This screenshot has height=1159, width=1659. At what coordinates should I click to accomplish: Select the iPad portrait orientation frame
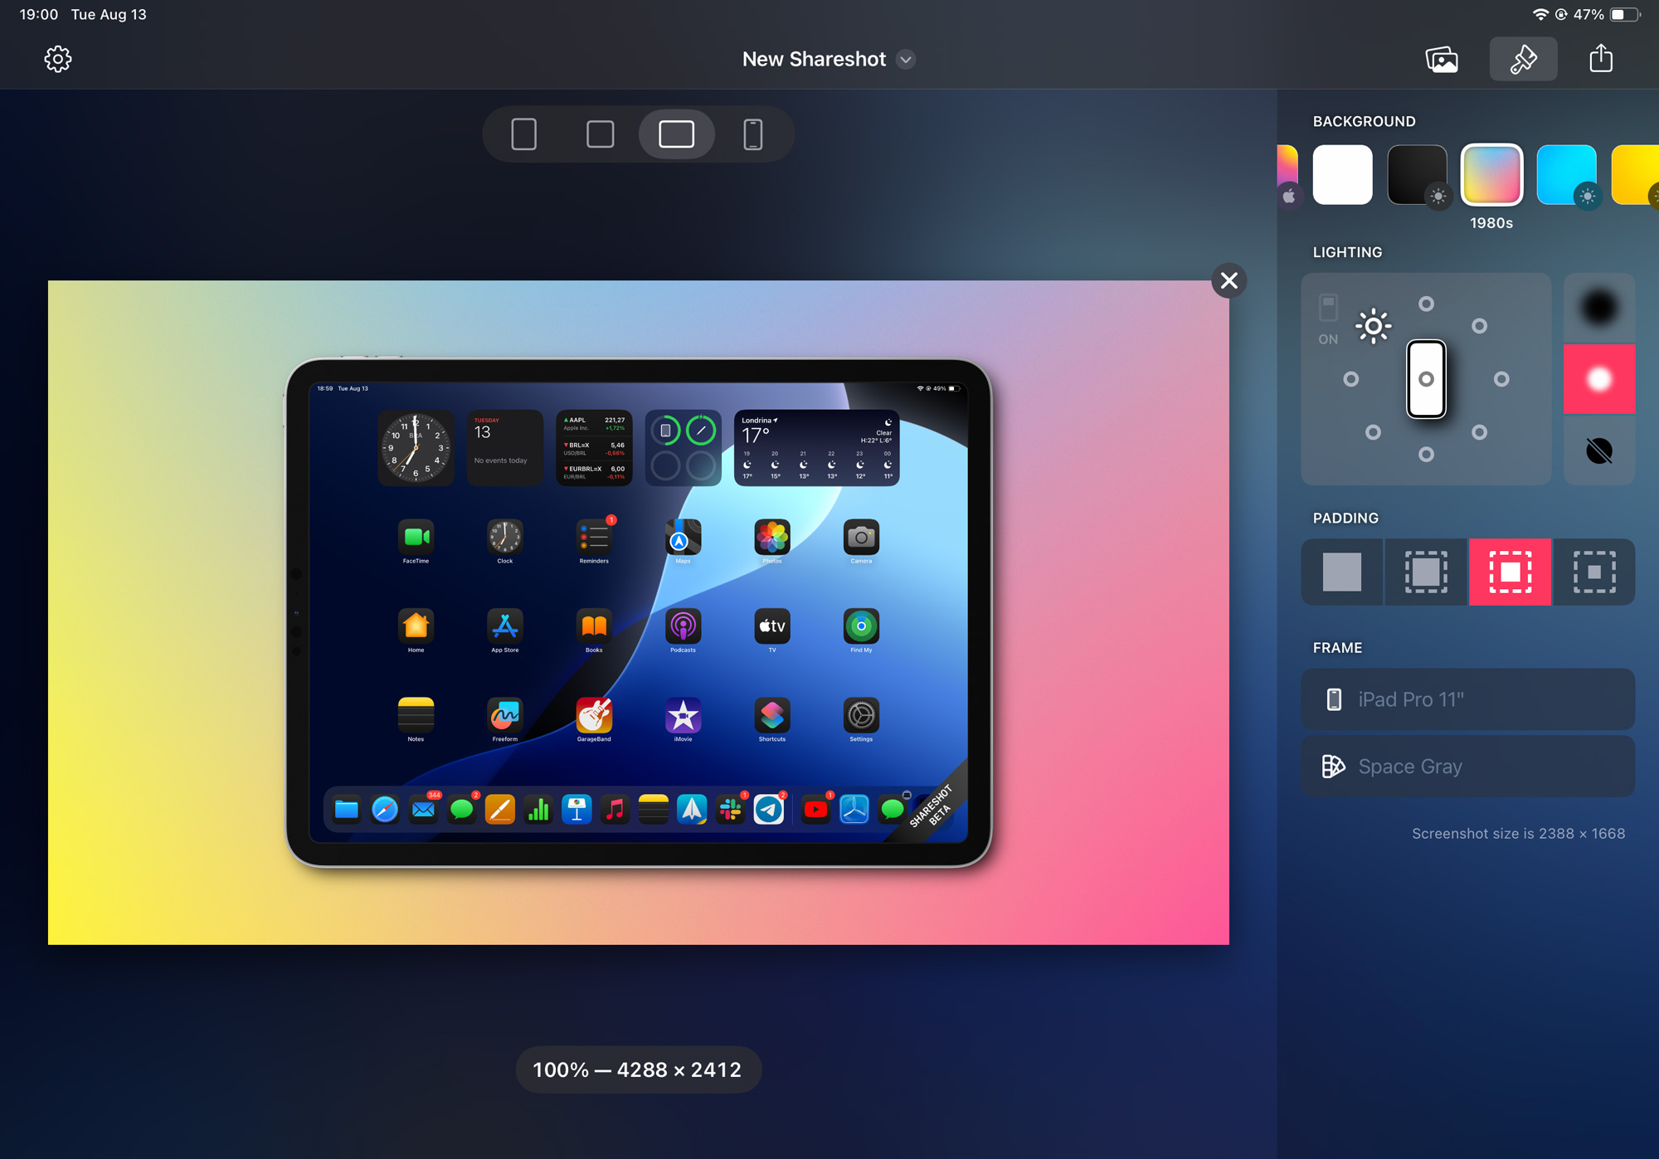coord(524,134)
